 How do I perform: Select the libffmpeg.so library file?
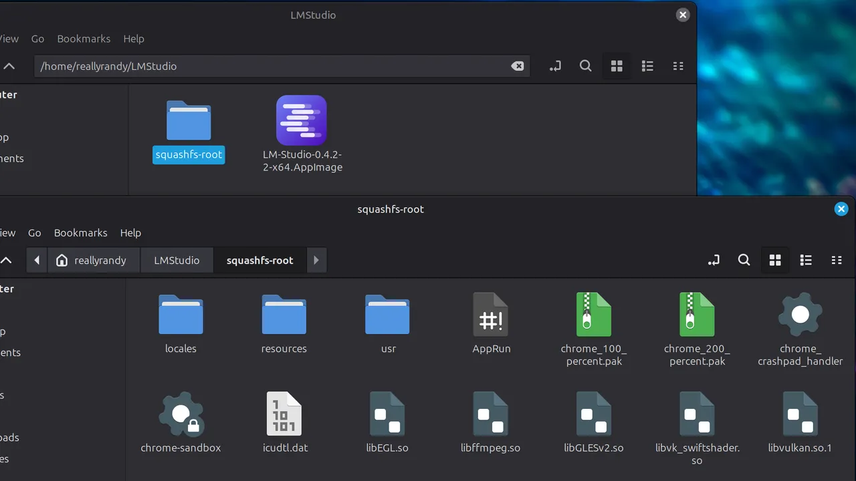491,414
